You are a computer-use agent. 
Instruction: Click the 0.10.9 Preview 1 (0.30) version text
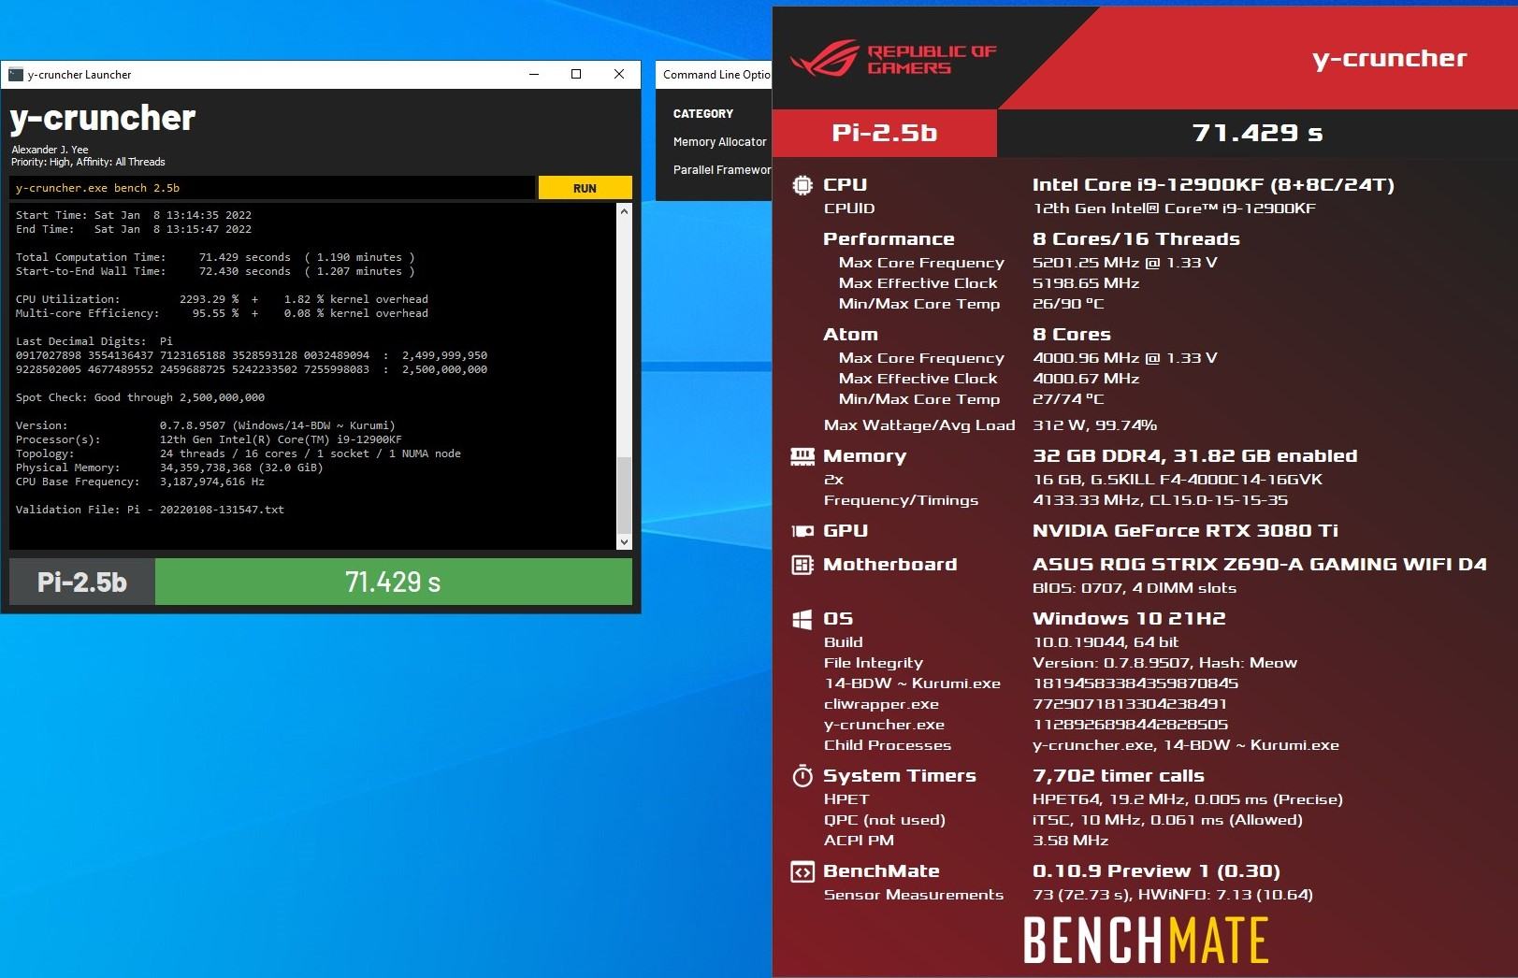tap(1156, 872)
